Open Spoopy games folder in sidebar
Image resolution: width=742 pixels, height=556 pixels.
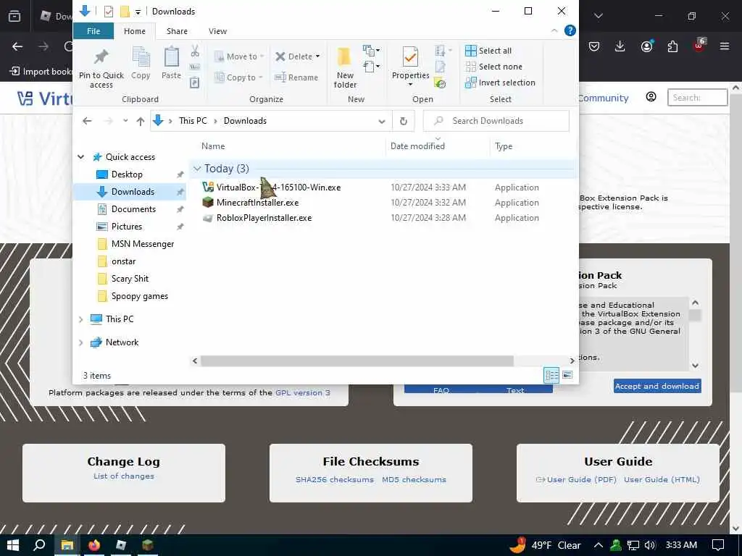[x=140, y=296]
